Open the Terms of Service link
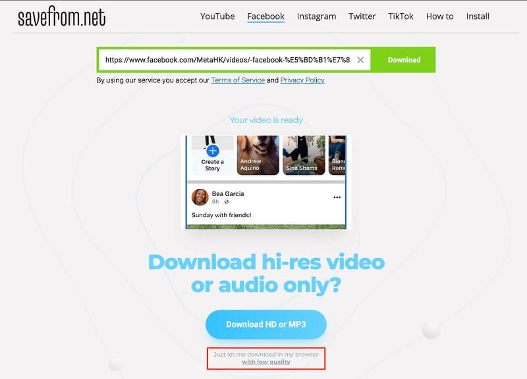The width and height of the screenshot is (527, 379). click(238, 80)
